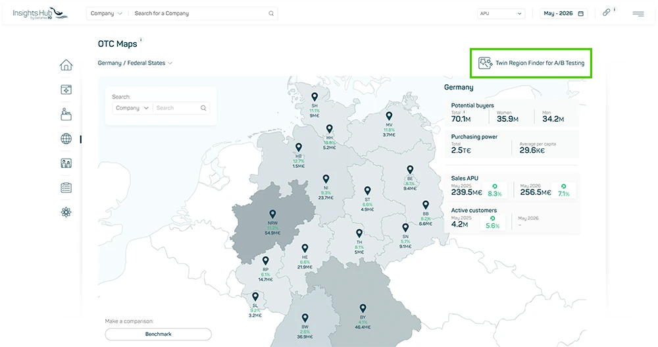Image resolution: width=658 pixels, height=347 pixels.
Task: Click the Make a comparison label
Action: [x=129, y=321]
